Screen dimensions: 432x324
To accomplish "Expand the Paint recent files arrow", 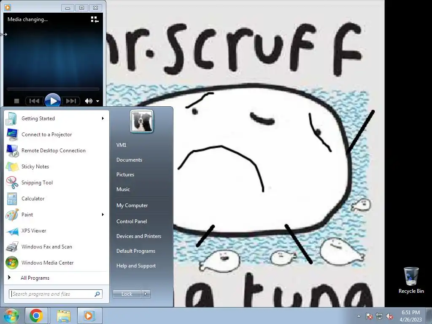I will (x=103, y=215).
